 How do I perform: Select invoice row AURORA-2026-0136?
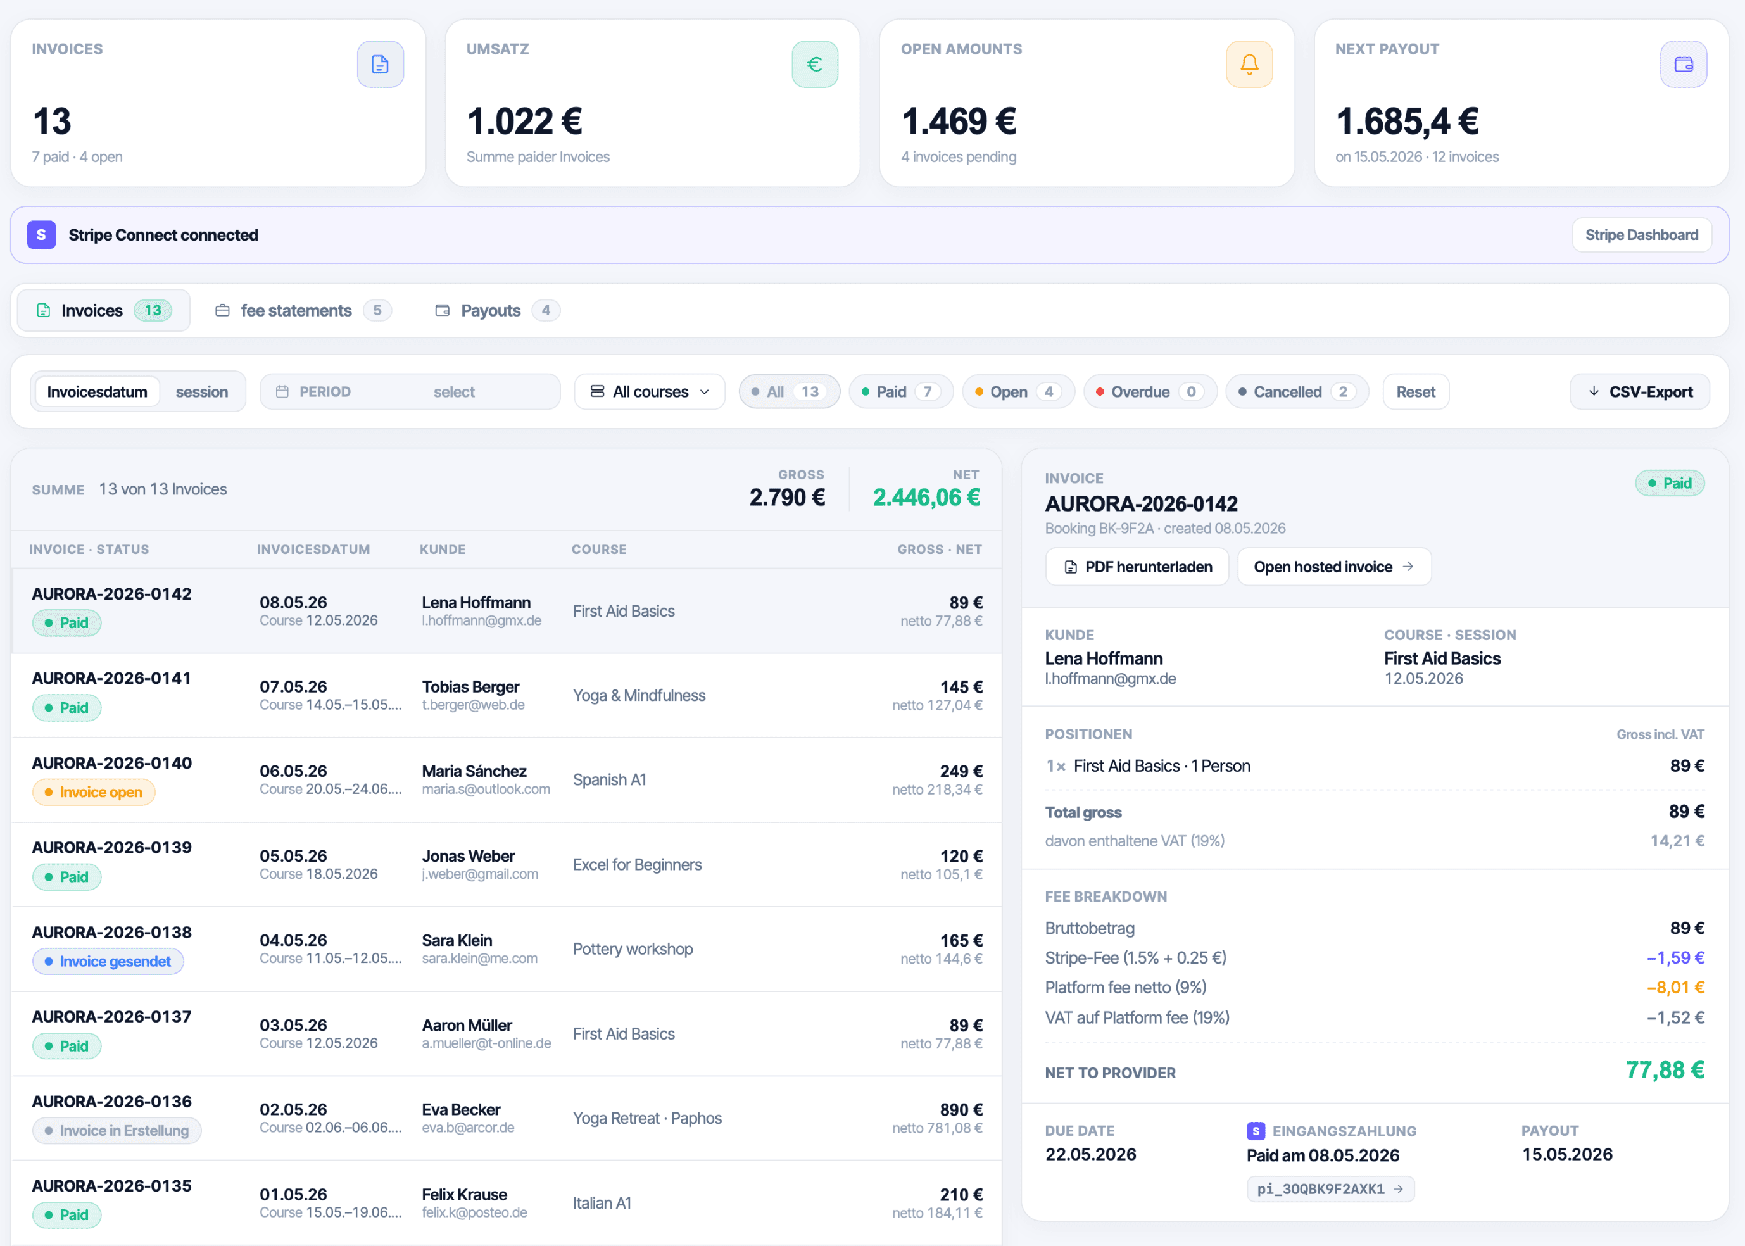click(507, 1118)
